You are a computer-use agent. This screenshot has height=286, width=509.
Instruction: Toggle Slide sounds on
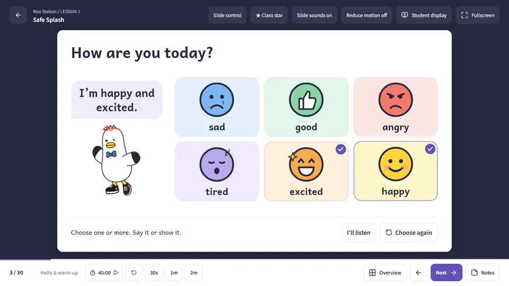point(314,15)
